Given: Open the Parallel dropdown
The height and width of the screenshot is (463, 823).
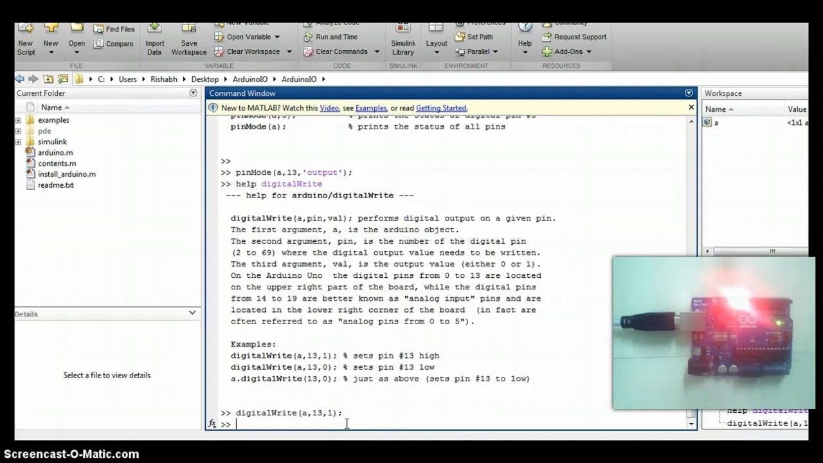Looking at the screenshot, I should pos(477,51).
